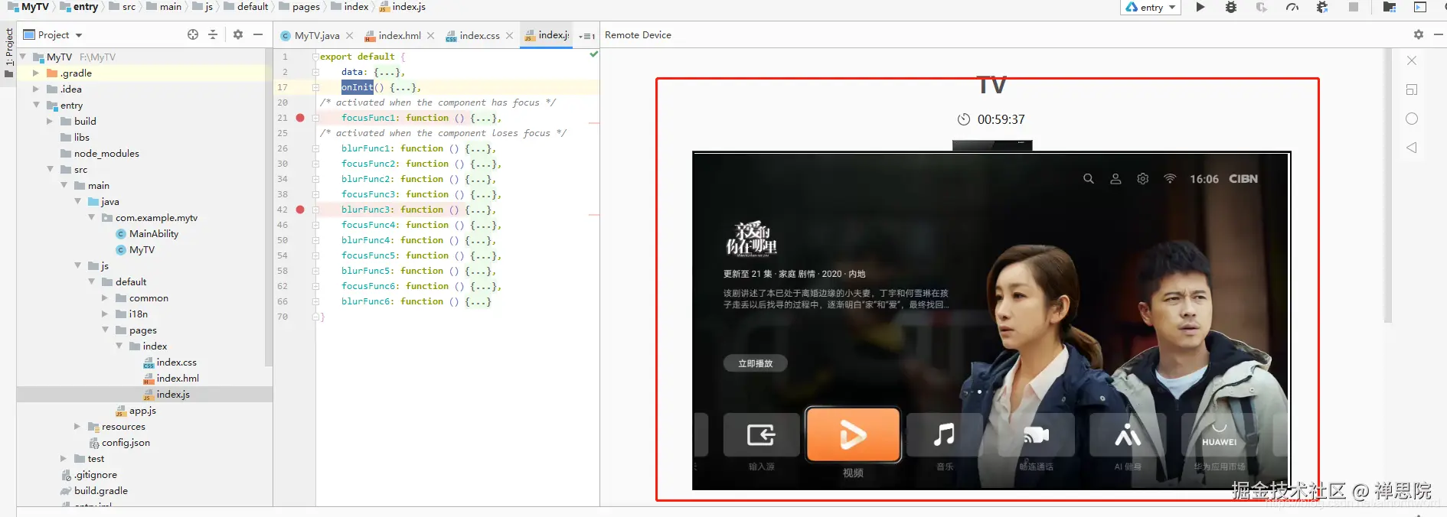
Task: Open the 1: Project side tool tab
Action: (x=8, y=52)
